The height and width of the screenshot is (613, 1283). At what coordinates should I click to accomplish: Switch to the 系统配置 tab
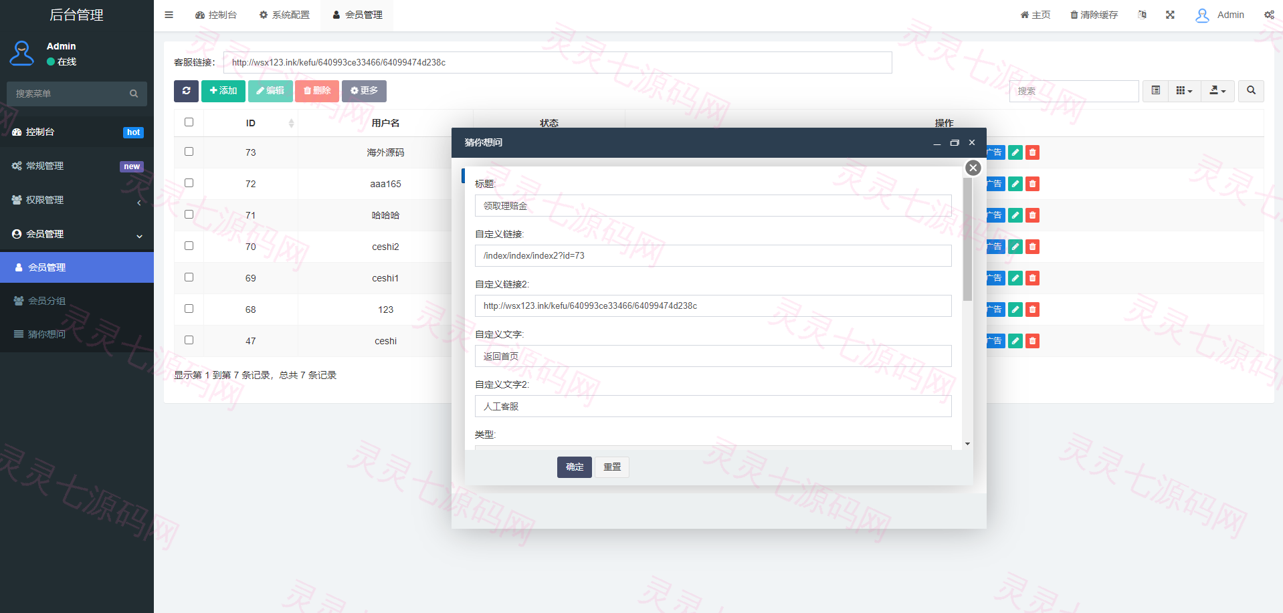(284, 15)
